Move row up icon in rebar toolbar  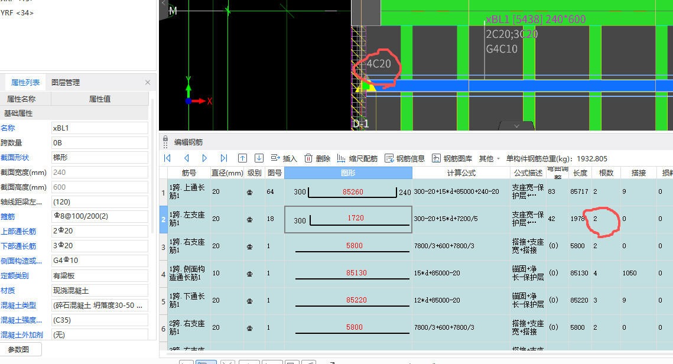tap(242, 158)
